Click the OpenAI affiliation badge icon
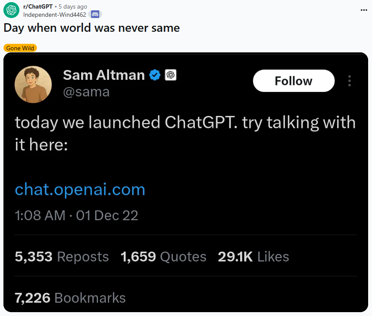372x316 pixels. click(171, 75)
